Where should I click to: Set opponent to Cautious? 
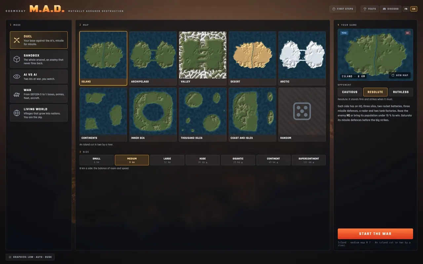[350, 92]
